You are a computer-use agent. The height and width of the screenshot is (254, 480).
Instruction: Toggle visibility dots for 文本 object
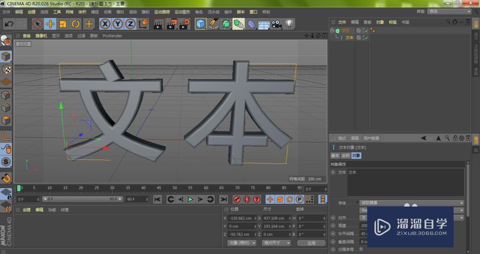363,38
